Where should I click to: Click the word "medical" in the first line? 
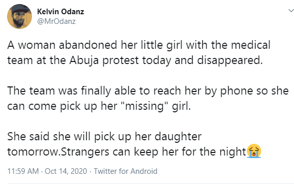[251, 45]
